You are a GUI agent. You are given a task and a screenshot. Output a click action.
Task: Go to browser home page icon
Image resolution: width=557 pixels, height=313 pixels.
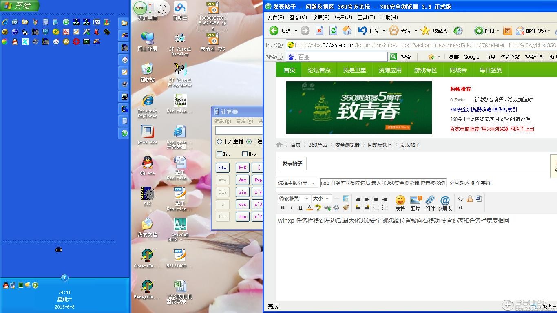(x=347, y=31)
